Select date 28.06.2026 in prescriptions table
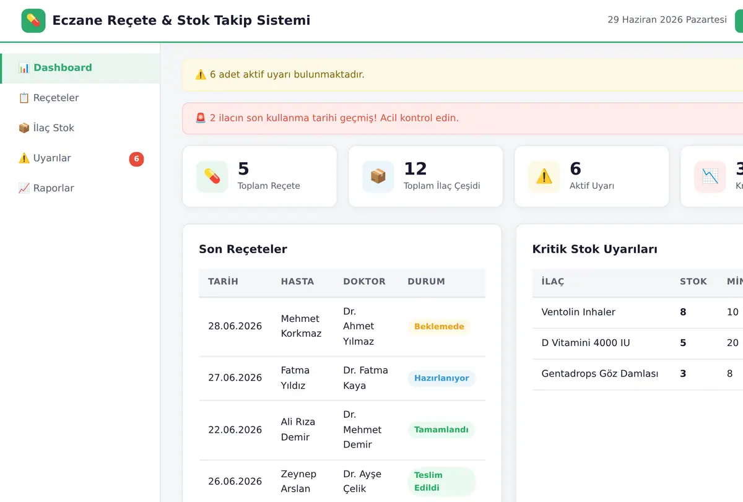 pyautogui.click(x=235, y=326)
